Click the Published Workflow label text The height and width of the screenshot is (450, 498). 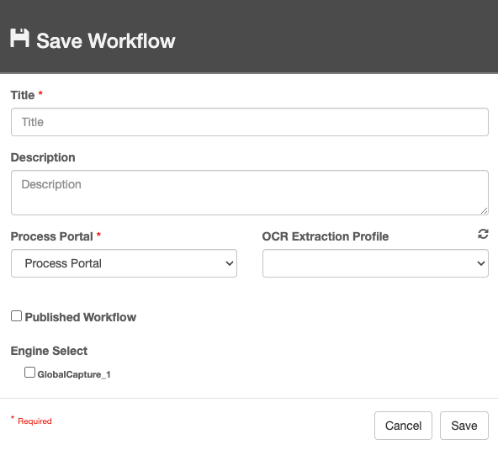point(81,317)
